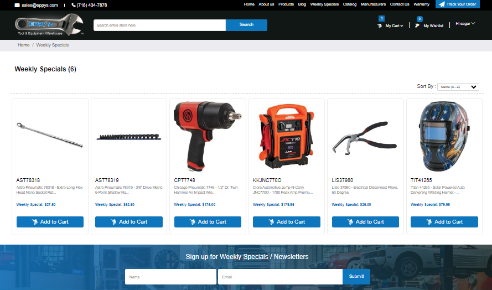Click cart icon in AST78319 Add to Cart button
This screenshot has height=290, width=492.
tap(113, 222)
